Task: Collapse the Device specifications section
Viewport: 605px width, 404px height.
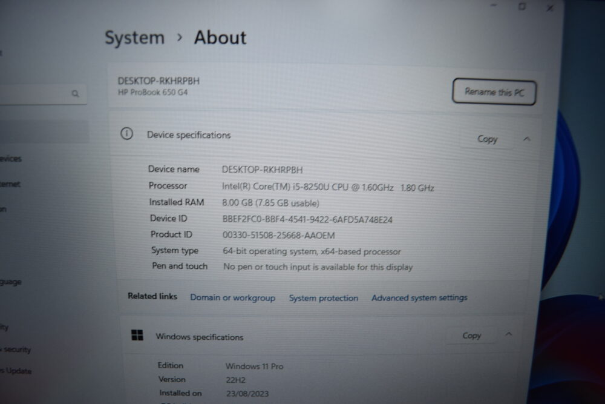Action: click(x=527, y=139)
